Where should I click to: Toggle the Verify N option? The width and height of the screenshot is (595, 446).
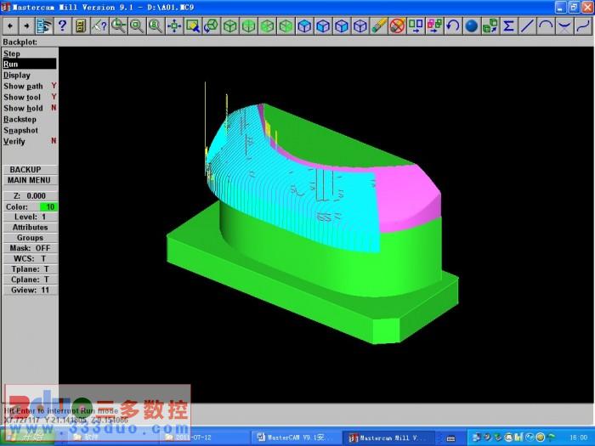(30, 141)
